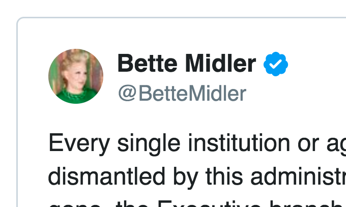The width and height of the screenshot is (346, 207).
Task: Click the blank area above the tweet card
Action: coord(173,8)
